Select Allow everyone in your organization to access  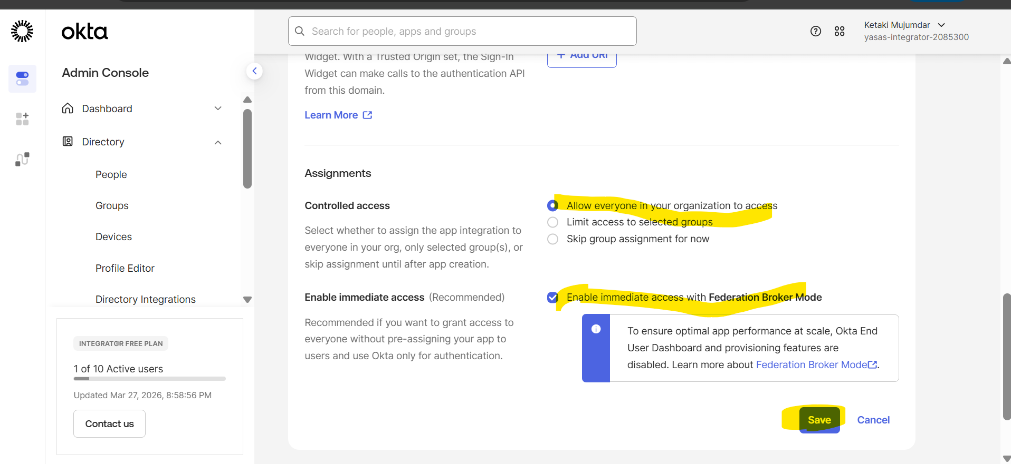pyautogui.click(x=552, y=205)
